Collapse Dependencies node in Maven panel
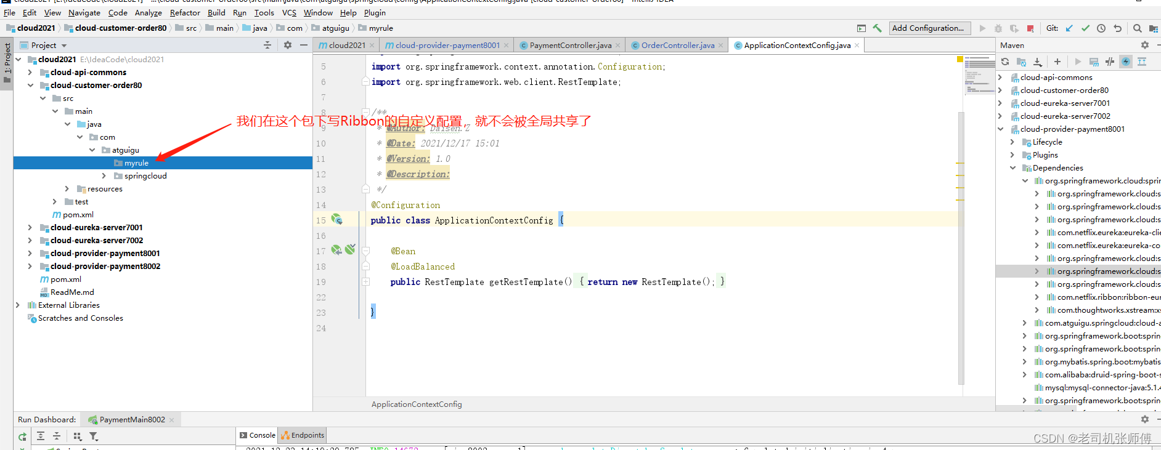This screenshot has width=1161, height=450. [x=1012, y=168]
